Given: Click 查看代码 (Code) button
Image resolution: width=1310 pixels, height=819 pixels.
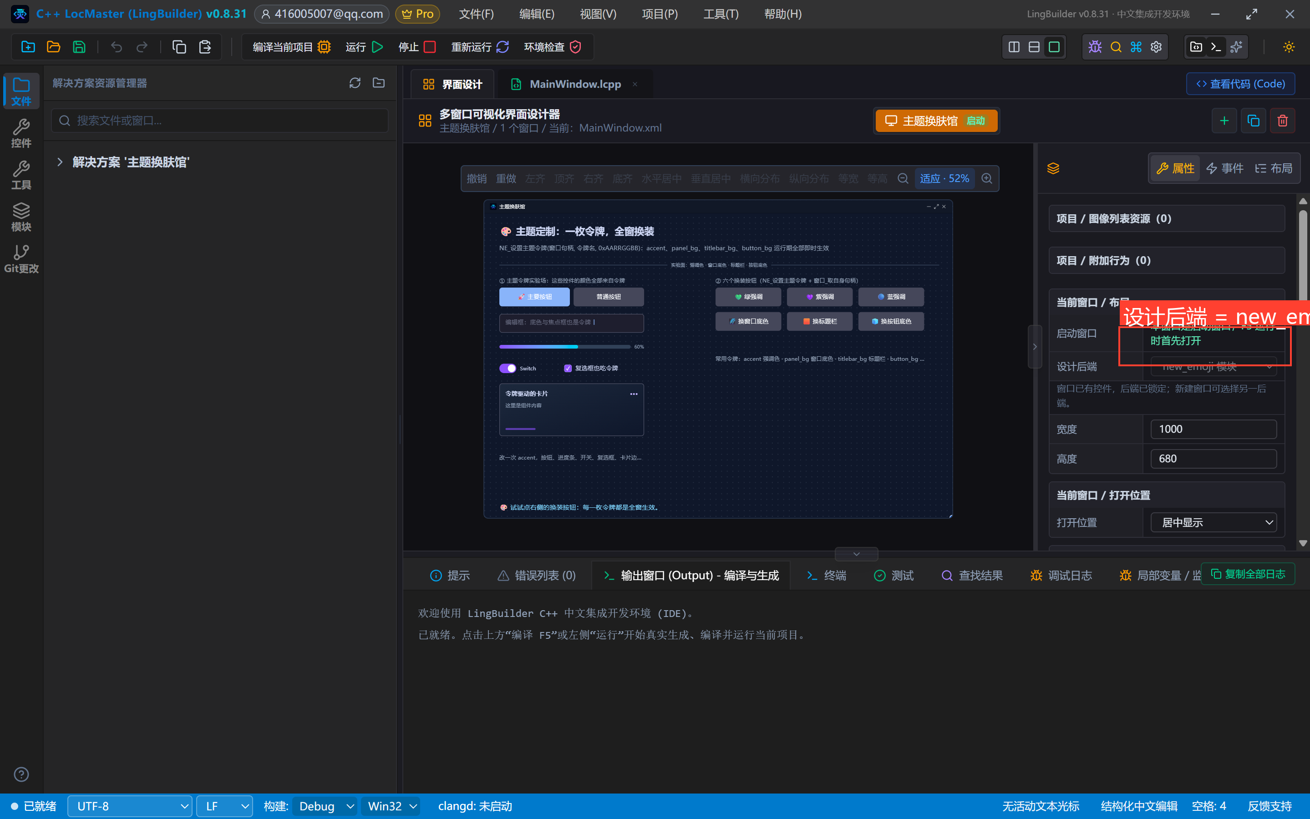Looking at the screenshot, I should pos(1240,84).
